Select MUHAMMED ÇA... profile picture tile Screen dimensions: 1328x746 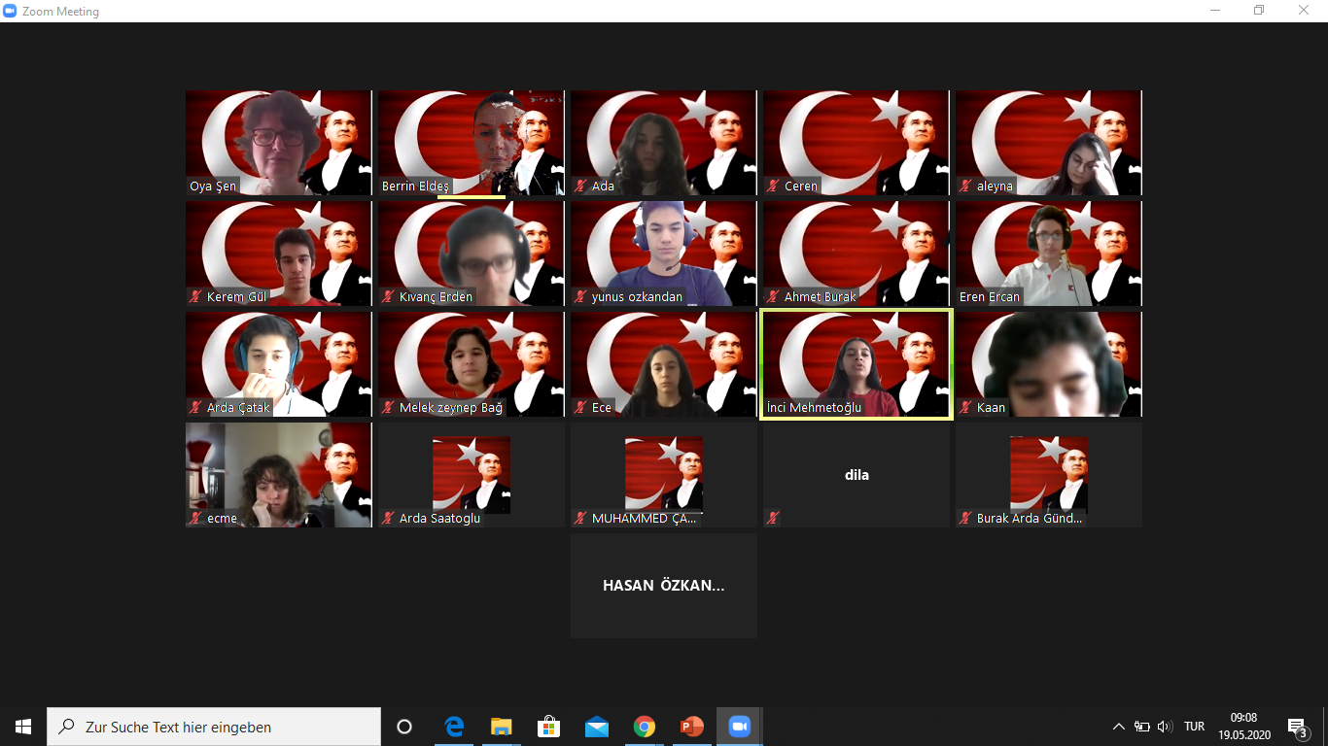click(x=664, y=475)
